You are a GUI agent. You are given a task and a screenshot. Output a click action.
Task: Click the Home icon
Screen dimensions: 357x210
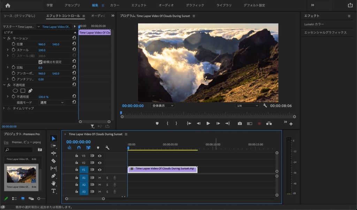(8, 5)
